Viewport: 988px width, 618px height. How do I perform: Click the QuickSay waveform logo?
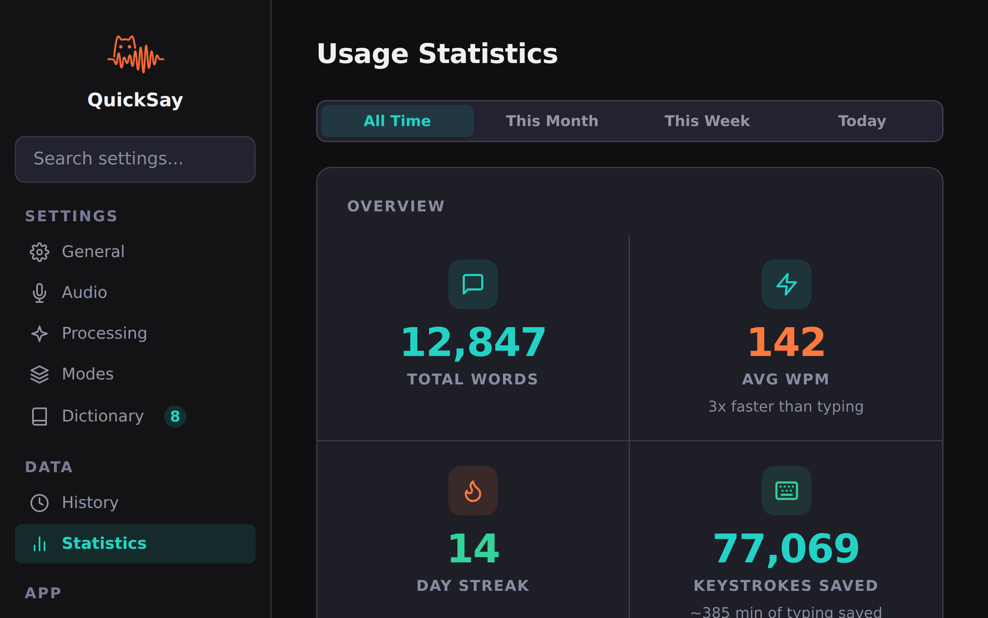tap(136, 54)
